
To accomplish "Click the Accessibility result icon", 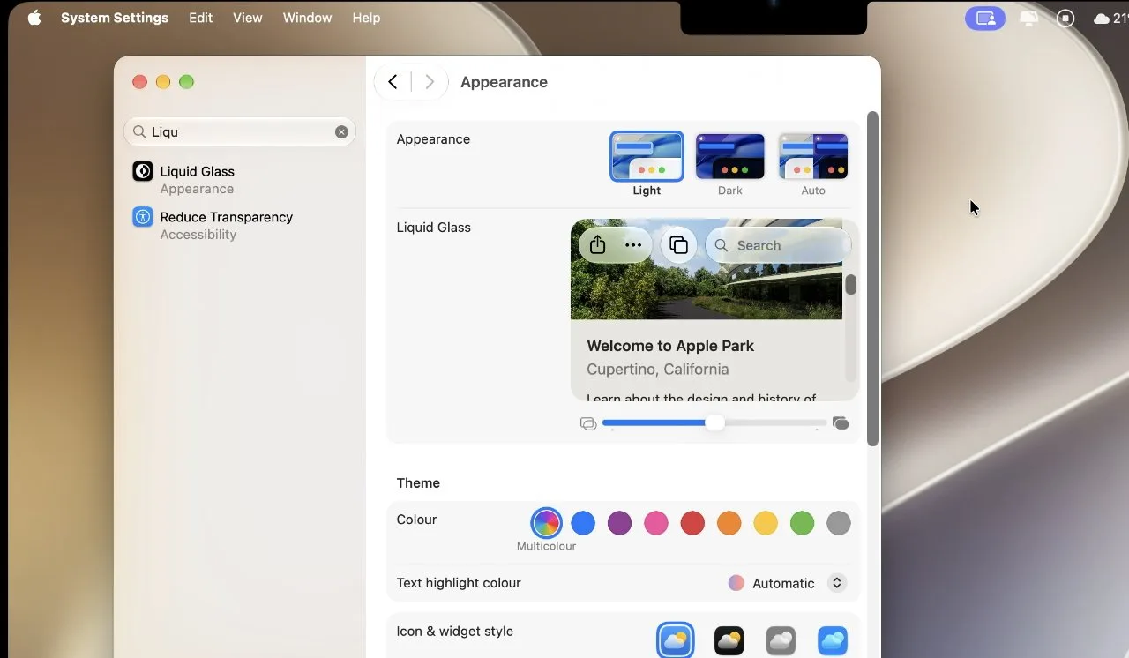I will coord(143,217).
